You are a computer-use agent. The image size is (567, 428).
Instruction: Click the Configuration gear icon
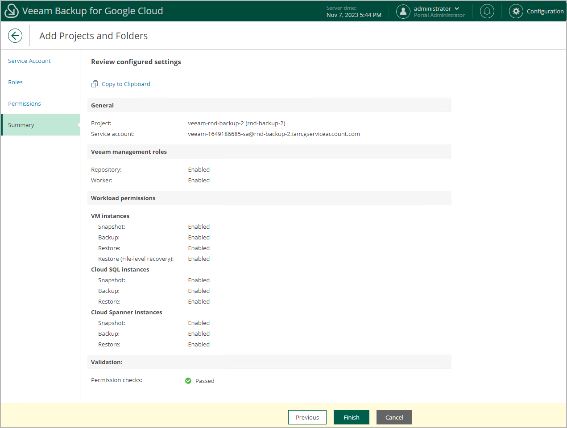pos(516,11)
